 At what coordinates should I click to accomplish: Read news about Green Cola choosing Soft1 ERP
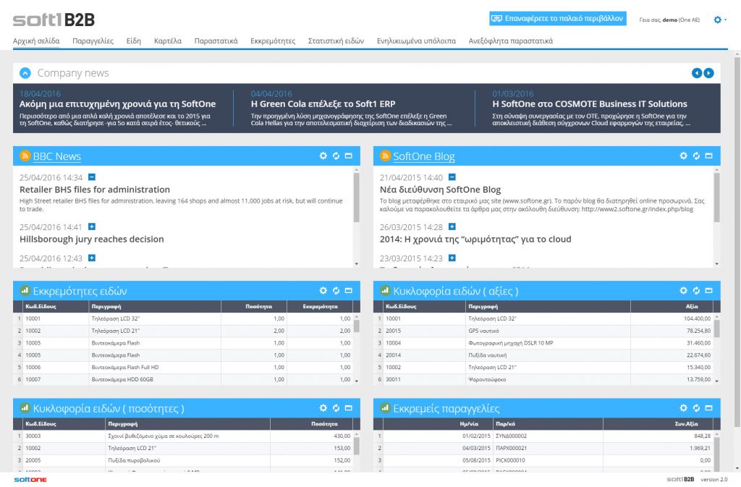(323, 104)
